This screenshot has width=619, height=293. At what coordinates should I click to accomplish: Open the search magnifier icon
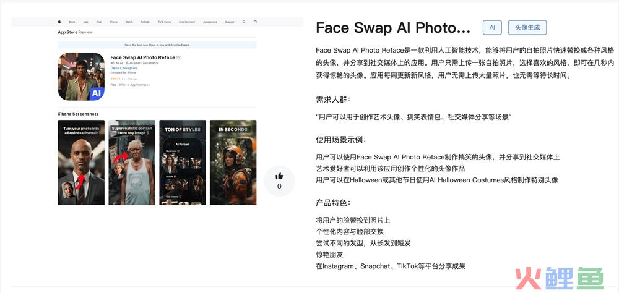pyautogui.click(x=244, y=22)
